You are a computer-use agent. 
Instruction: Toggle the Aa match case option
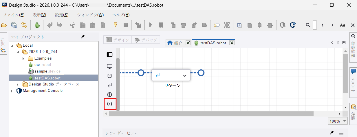coord(343,25)
